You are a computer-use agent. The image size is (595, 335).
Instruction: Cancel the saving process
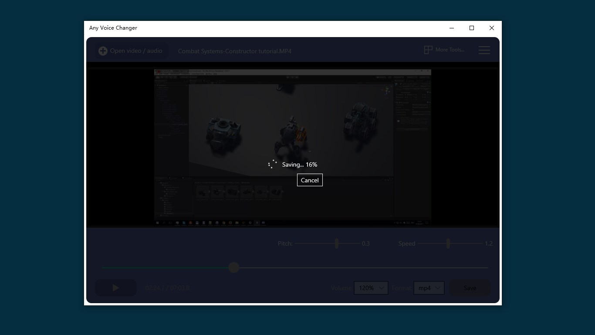(310, 180)
